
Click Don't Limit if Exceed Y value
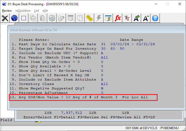point(102,75)
